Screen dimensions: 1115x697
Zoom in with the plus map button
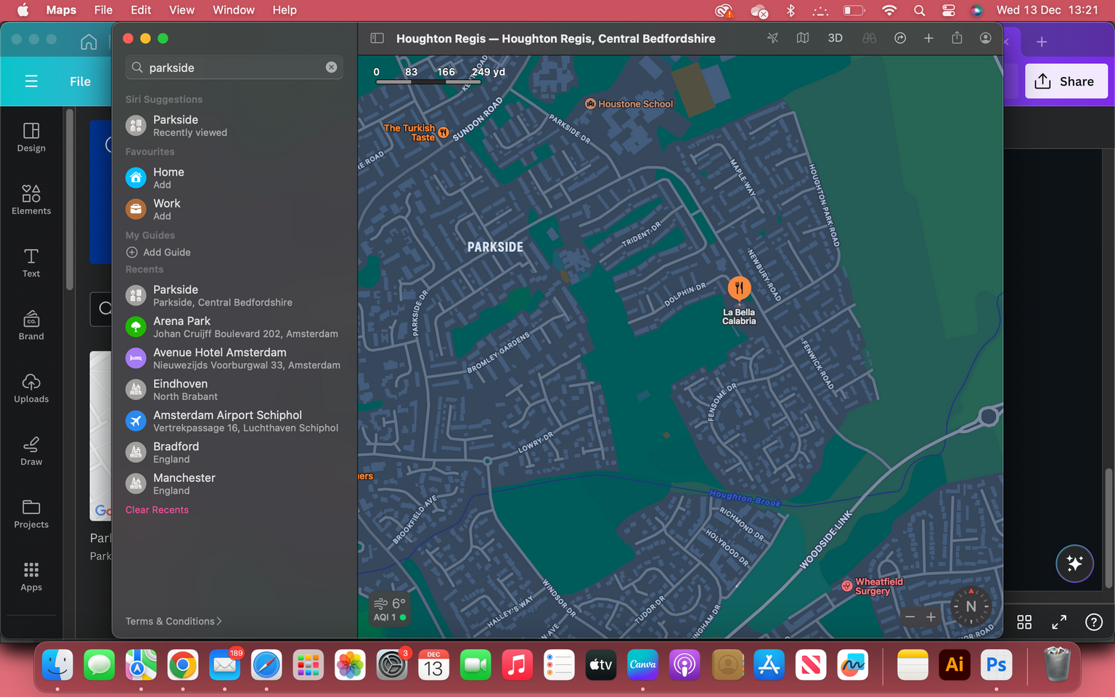point(931,617)
